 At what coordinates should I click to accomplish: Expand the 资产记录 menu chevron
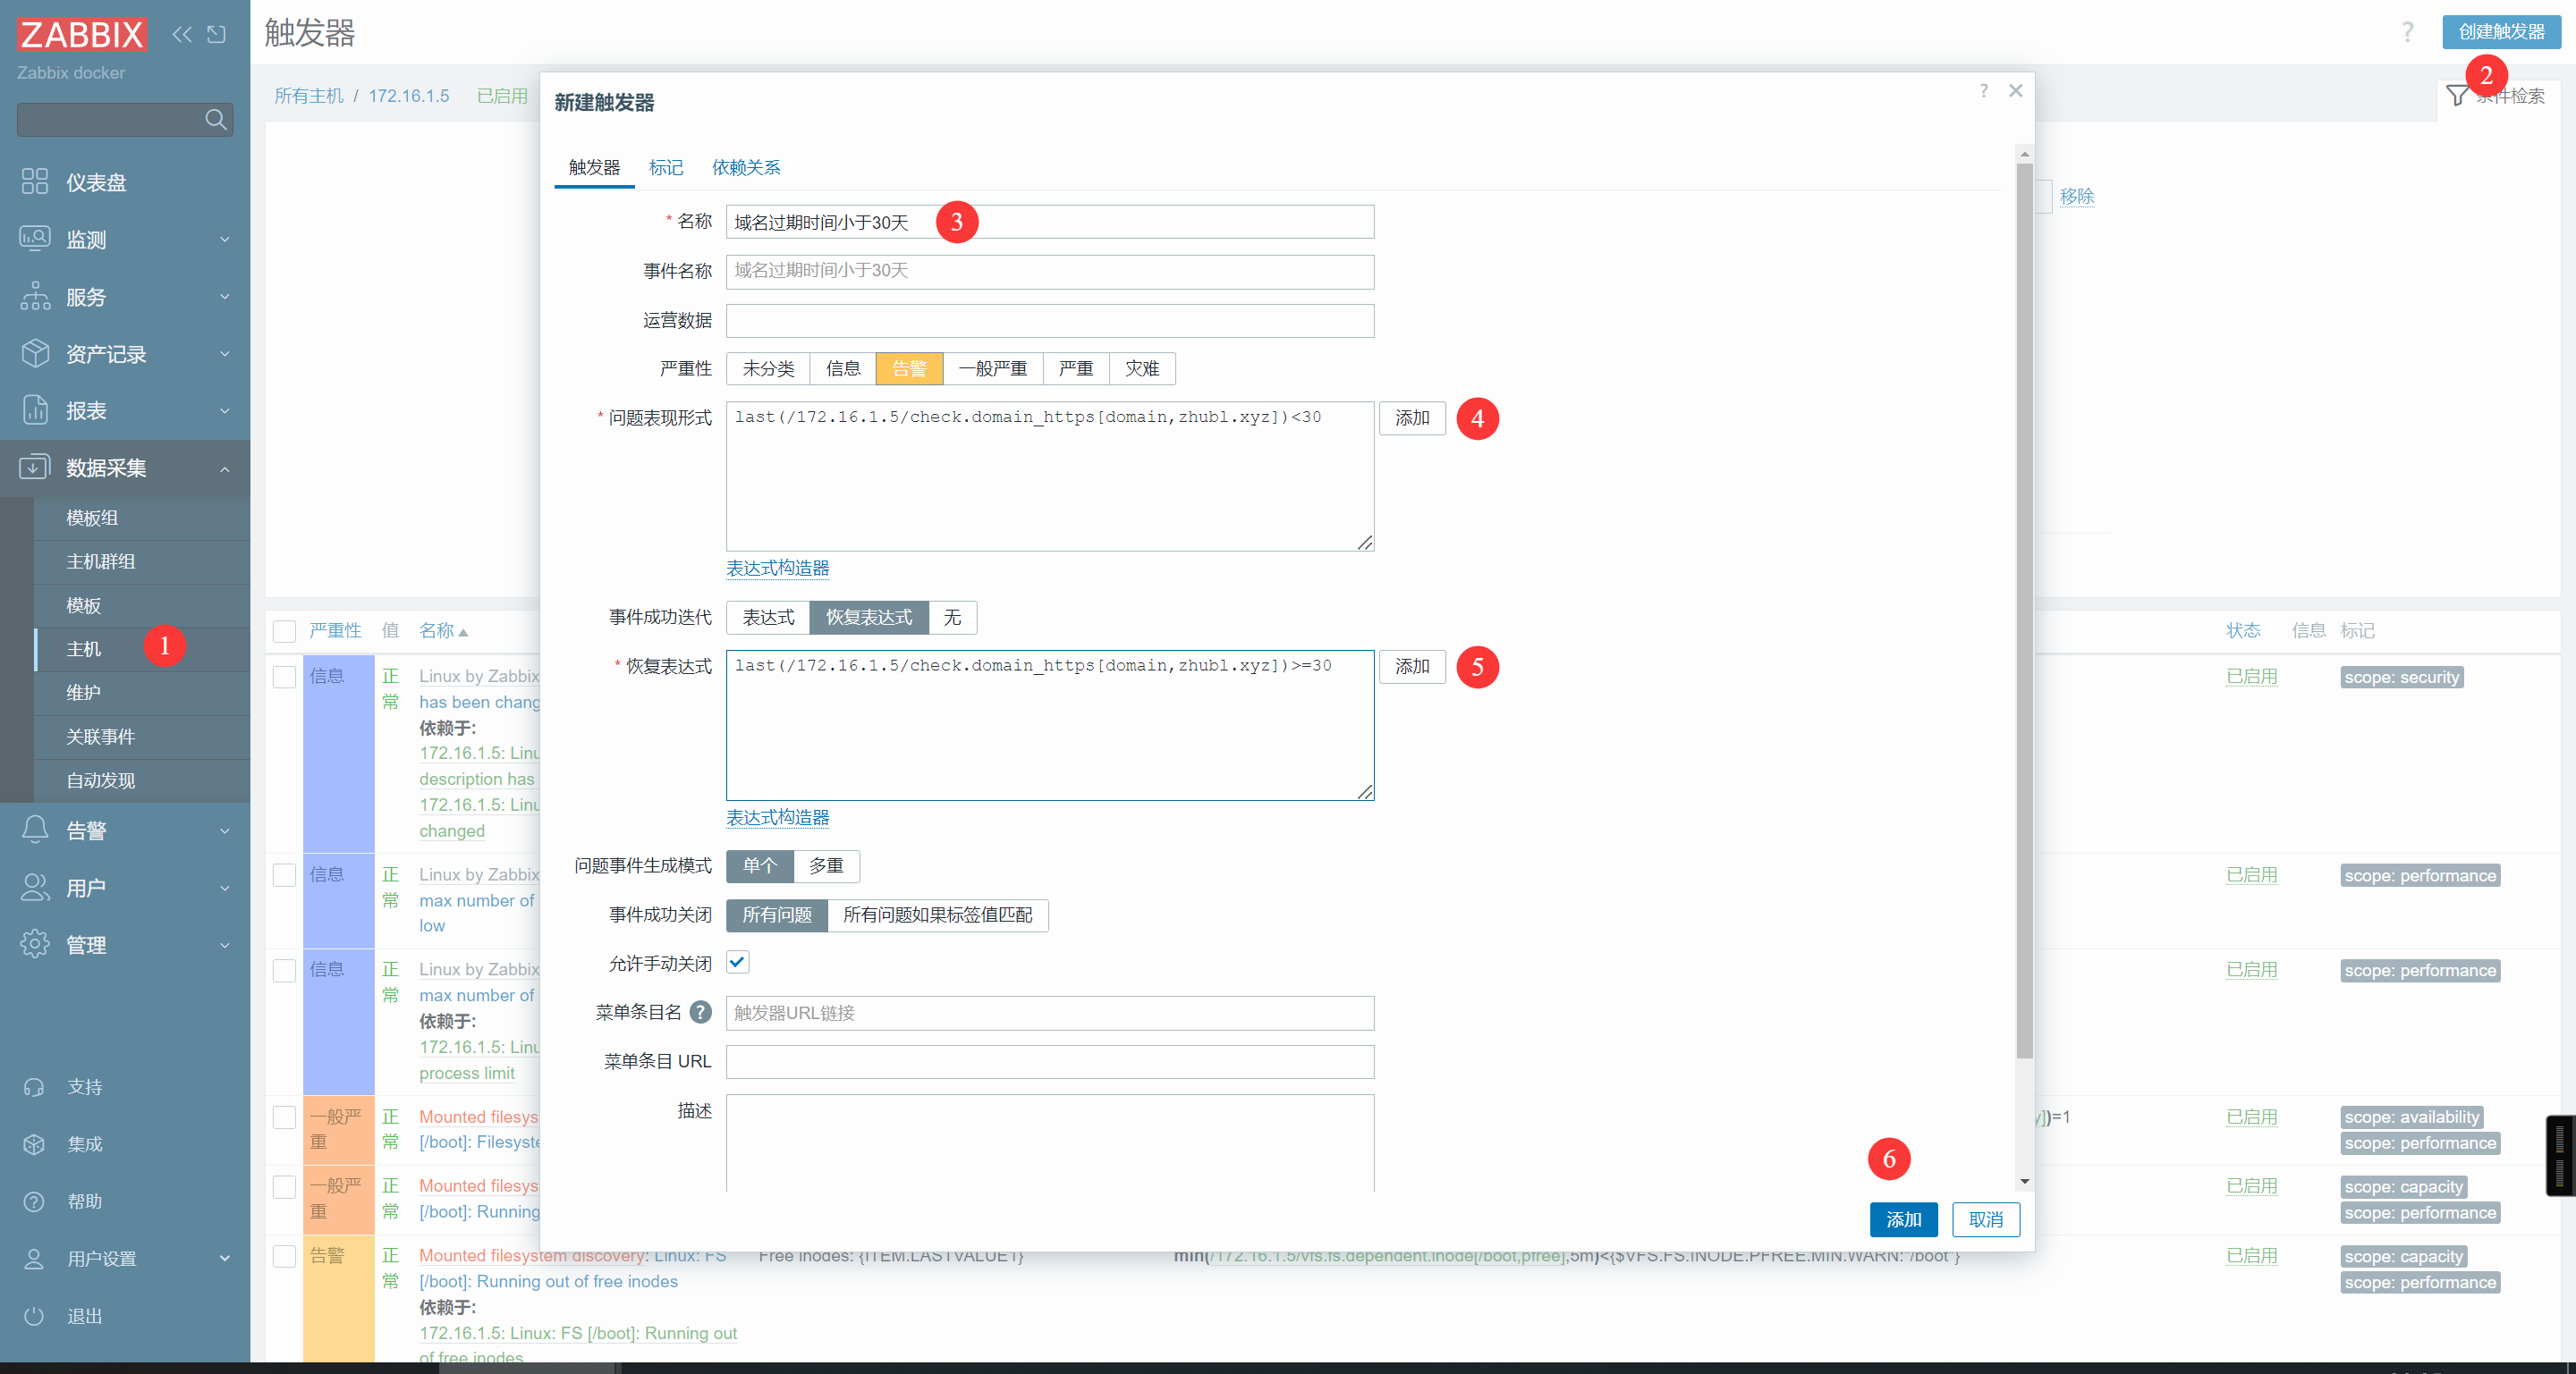pyautogui.click(x=225, y=354)
